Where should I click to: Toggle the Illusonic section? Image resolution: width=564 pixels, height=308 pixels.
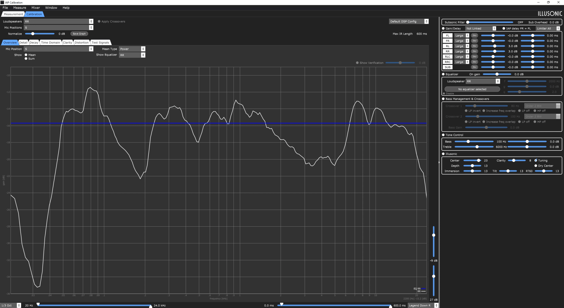443,154
